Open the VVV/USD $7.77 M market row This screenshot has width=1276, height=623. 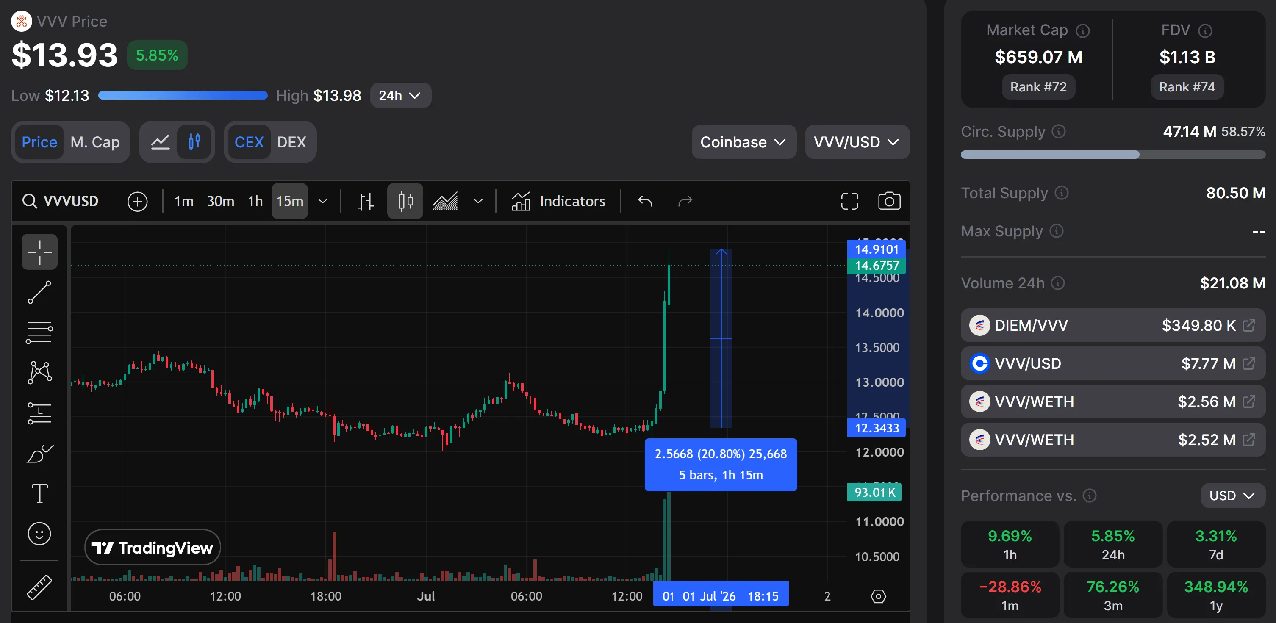point(1113,363)
